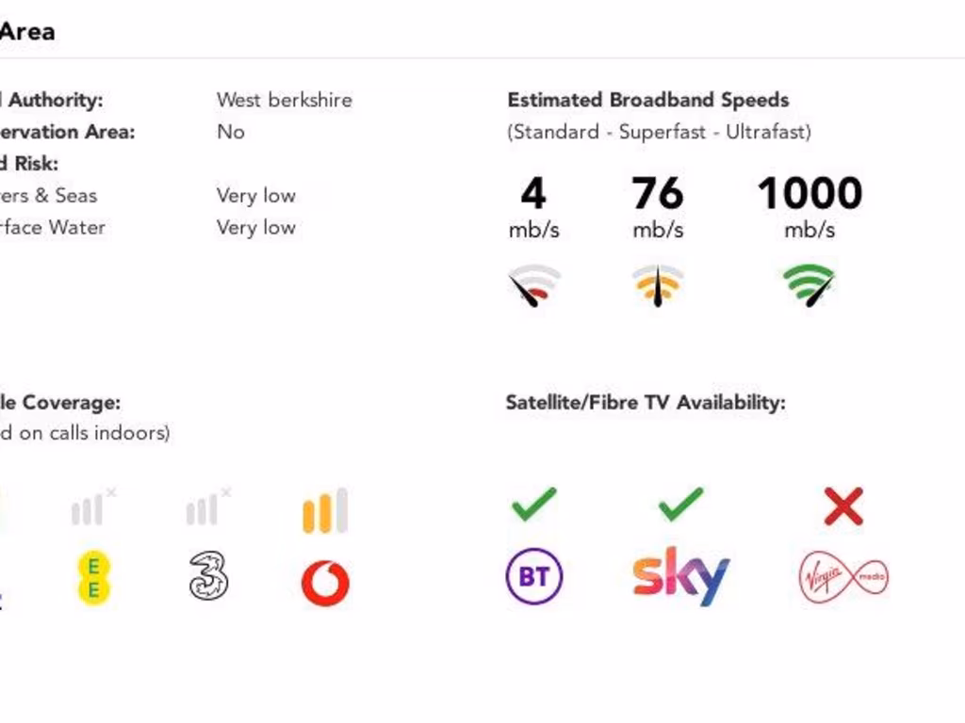Click the Estimated Broadband Speeds heading
This screenshot has width=965, height=723.
point(648,100)
